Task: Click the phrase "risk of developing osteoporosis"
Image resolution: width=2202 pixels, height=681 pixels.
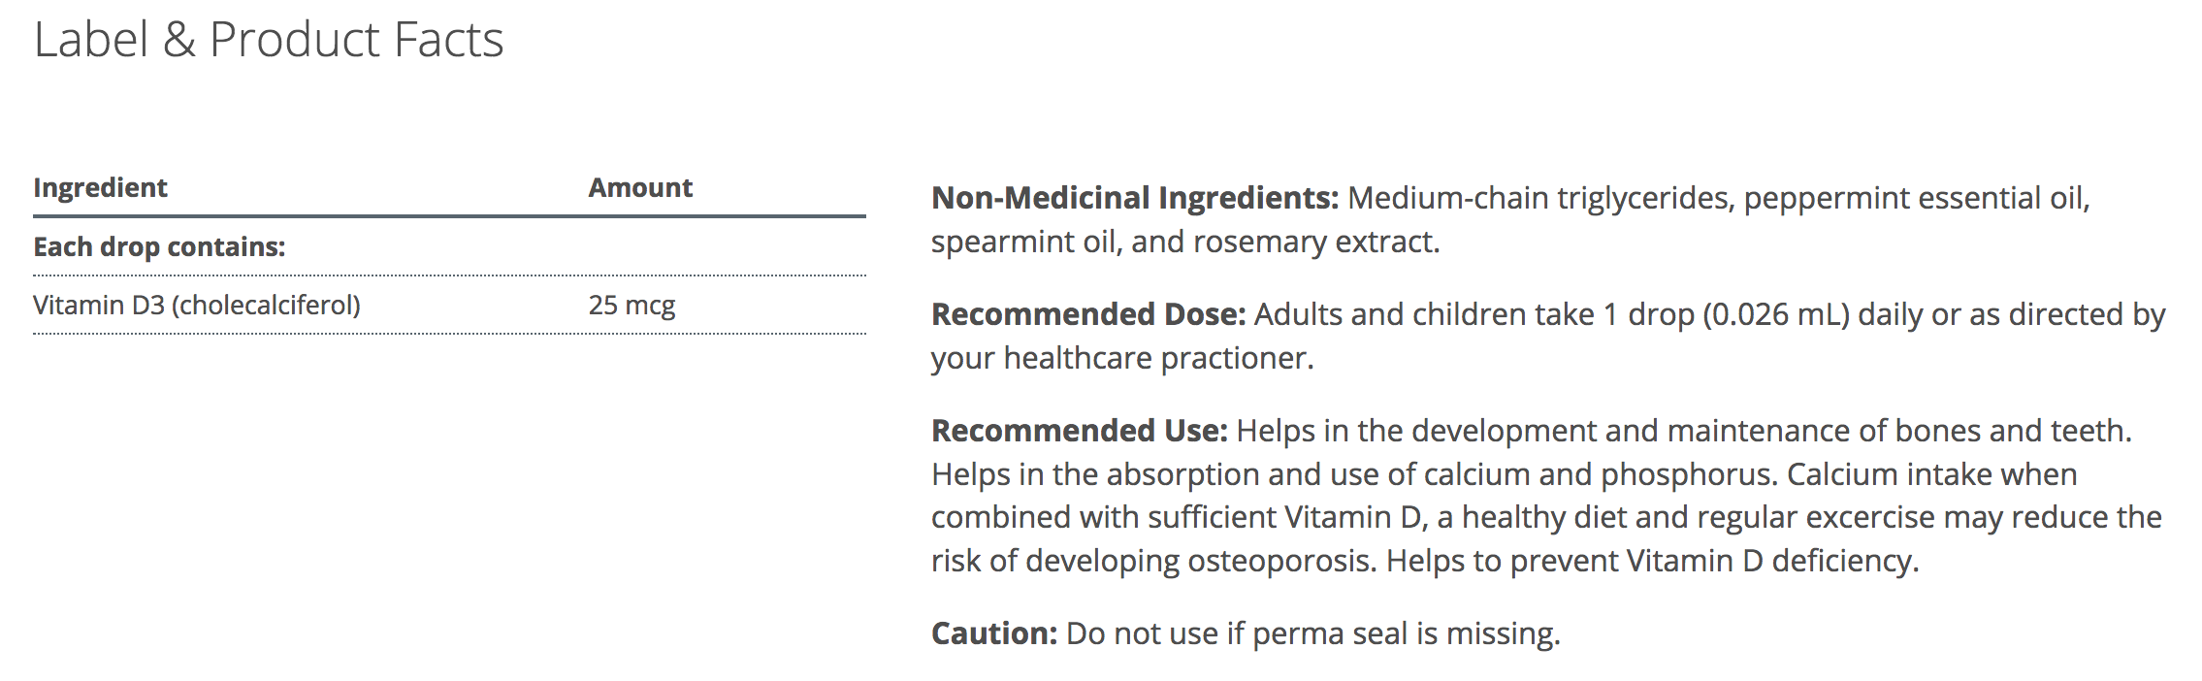Action: tap(1151, 561)
